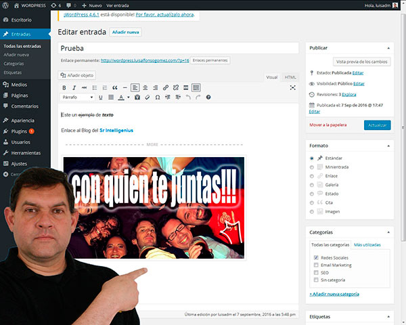406x325 pixels.
Task: Click into the Prueba title field
Action: [x=178, y=48]
